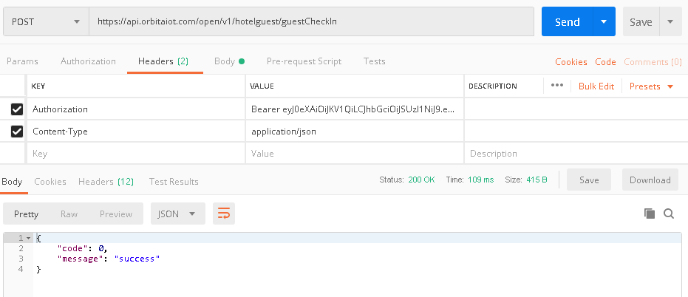Click the request URL input field
688x297 pixels.
point(310,22)
